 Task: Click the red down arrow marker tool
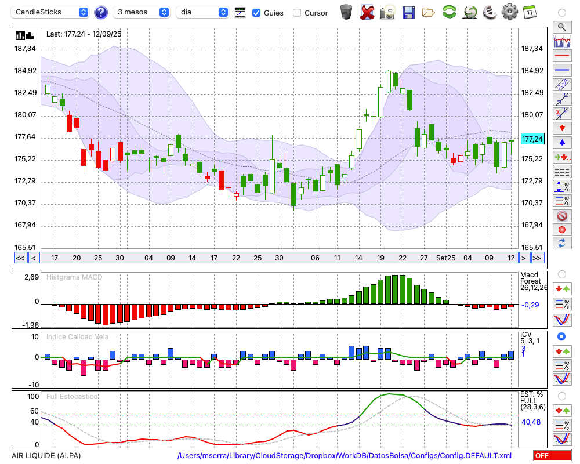point(562,128)
